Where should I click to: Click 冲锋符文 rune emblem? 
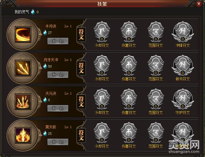[x=183, y=32]
